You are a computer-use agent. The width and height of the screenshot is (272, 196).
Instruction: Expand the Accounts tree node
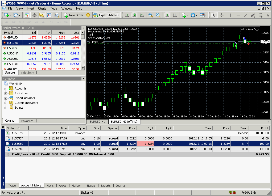6,89
